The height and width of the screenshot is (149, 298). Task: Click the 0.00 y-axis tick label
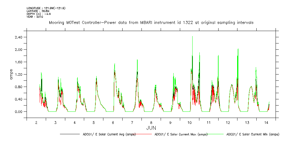point(18,112)
